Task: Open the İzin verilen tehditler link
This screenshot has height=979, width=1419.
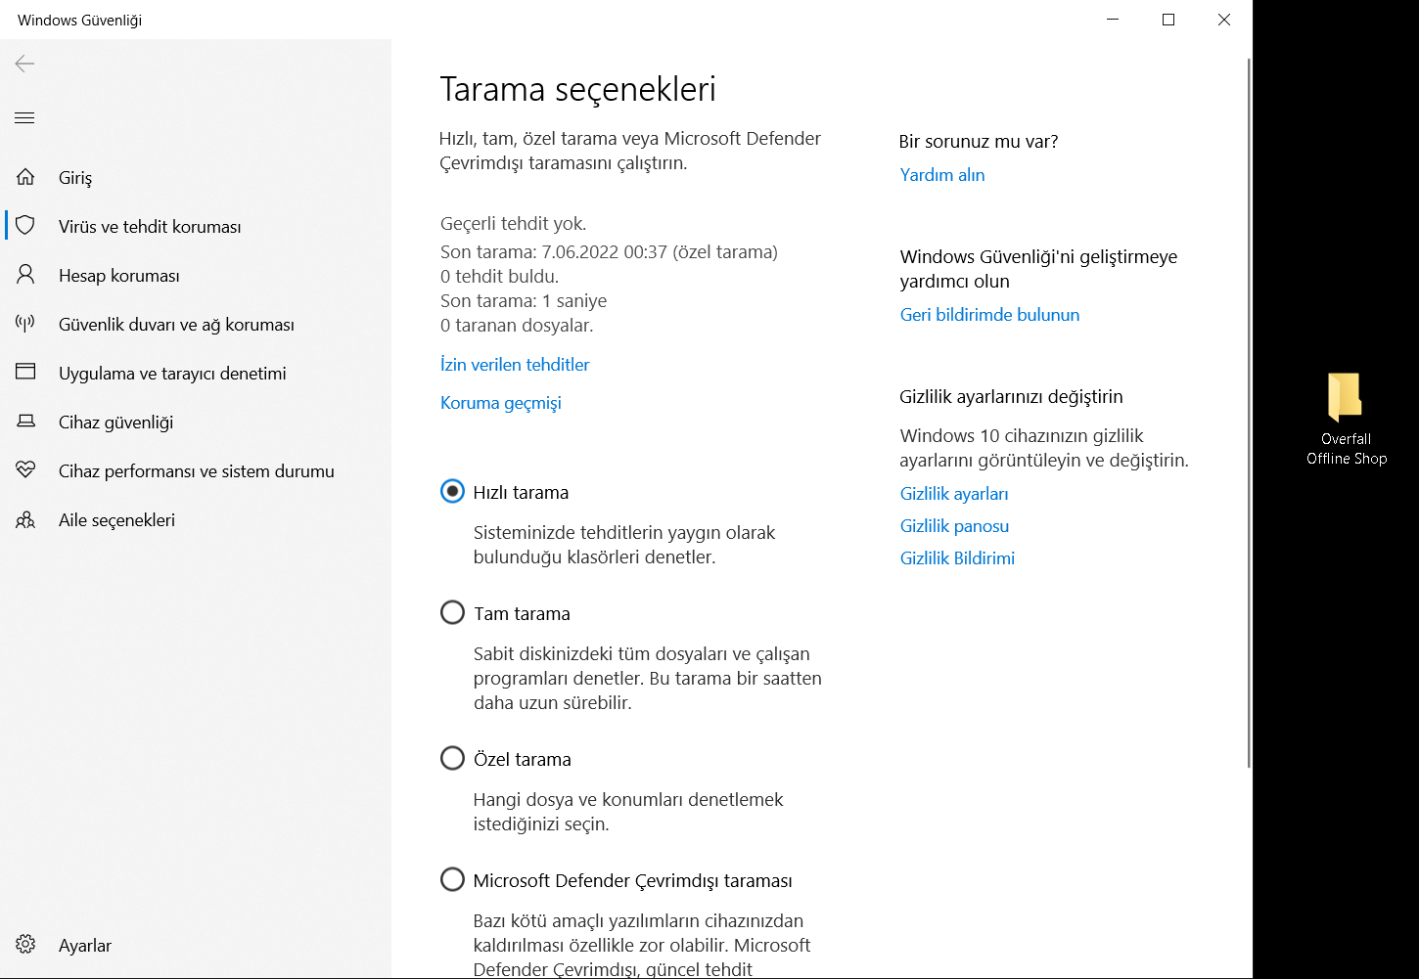Action: tap(515, 365)
